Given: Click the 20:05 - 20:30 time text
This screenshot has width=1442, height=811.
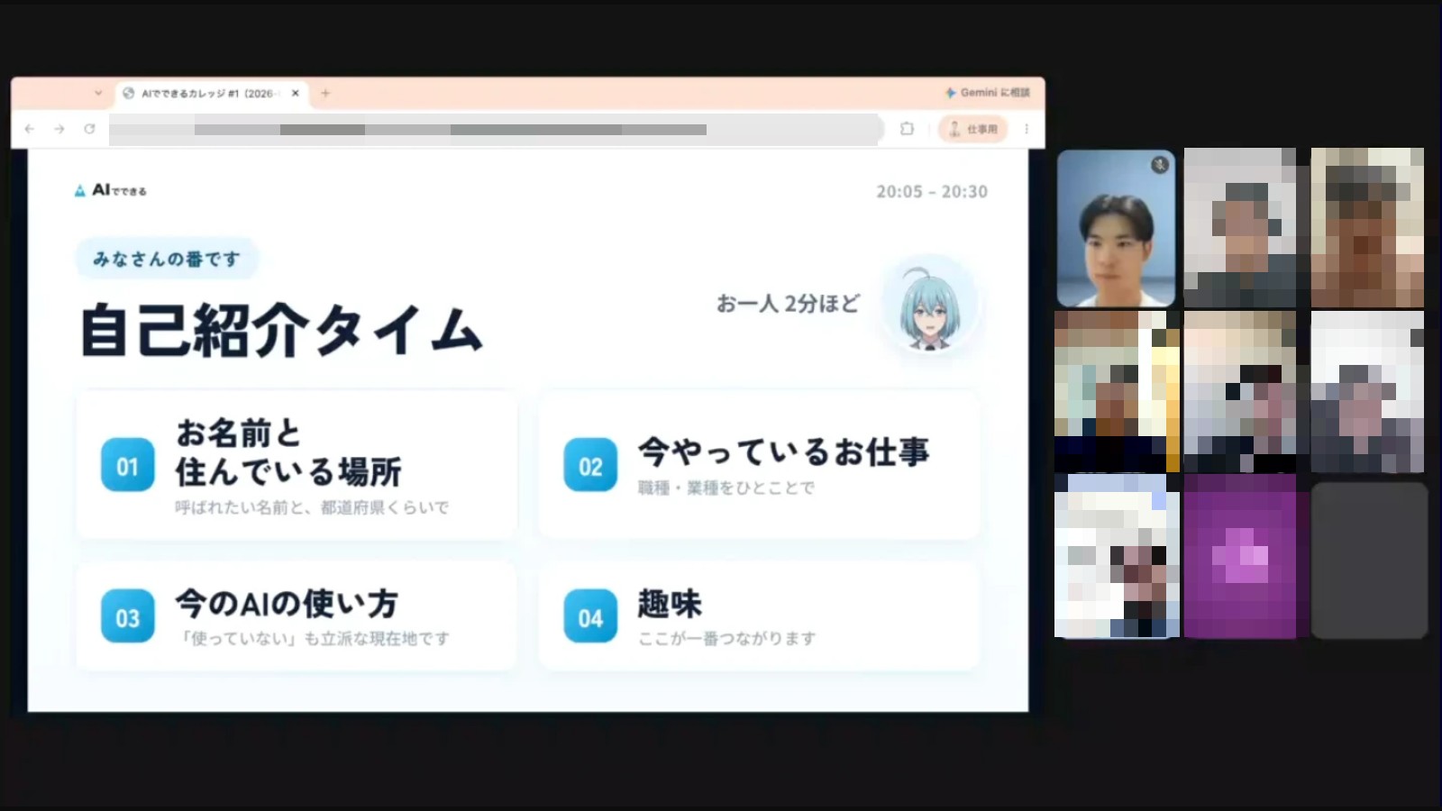Looking at the screenshot, I should click(x=932, y=191).
